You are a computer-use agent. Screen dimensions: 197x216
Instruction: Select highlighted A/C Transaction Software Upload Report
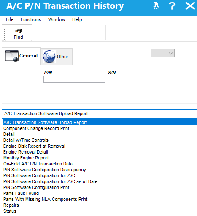(100, 122)
